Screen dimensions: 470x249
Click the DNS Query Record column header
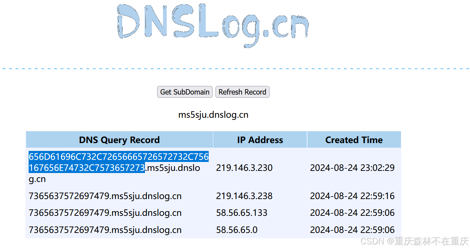point(119,140)
